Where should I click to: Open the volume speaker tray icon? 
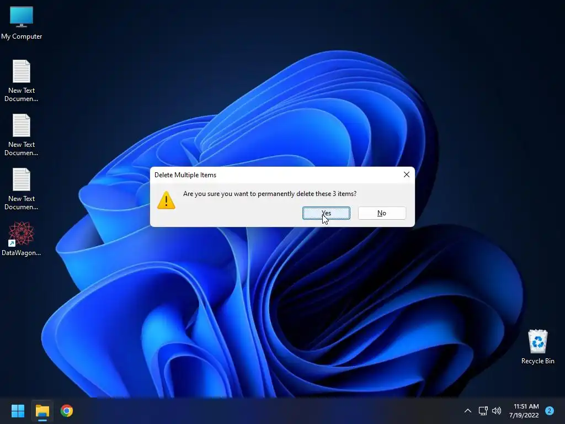pyautogui.click(x=497, y=411)
